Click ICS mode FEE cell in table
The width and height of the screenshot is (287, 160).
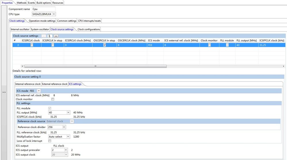click(155, 45)
